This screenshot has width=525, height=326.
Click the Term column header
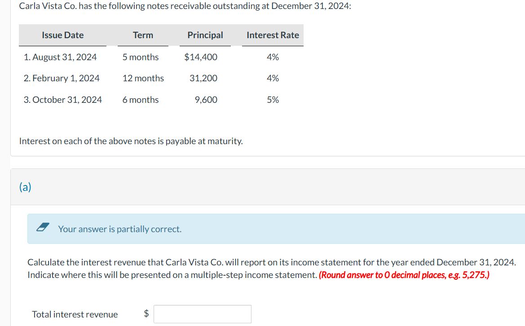[143, 35]
